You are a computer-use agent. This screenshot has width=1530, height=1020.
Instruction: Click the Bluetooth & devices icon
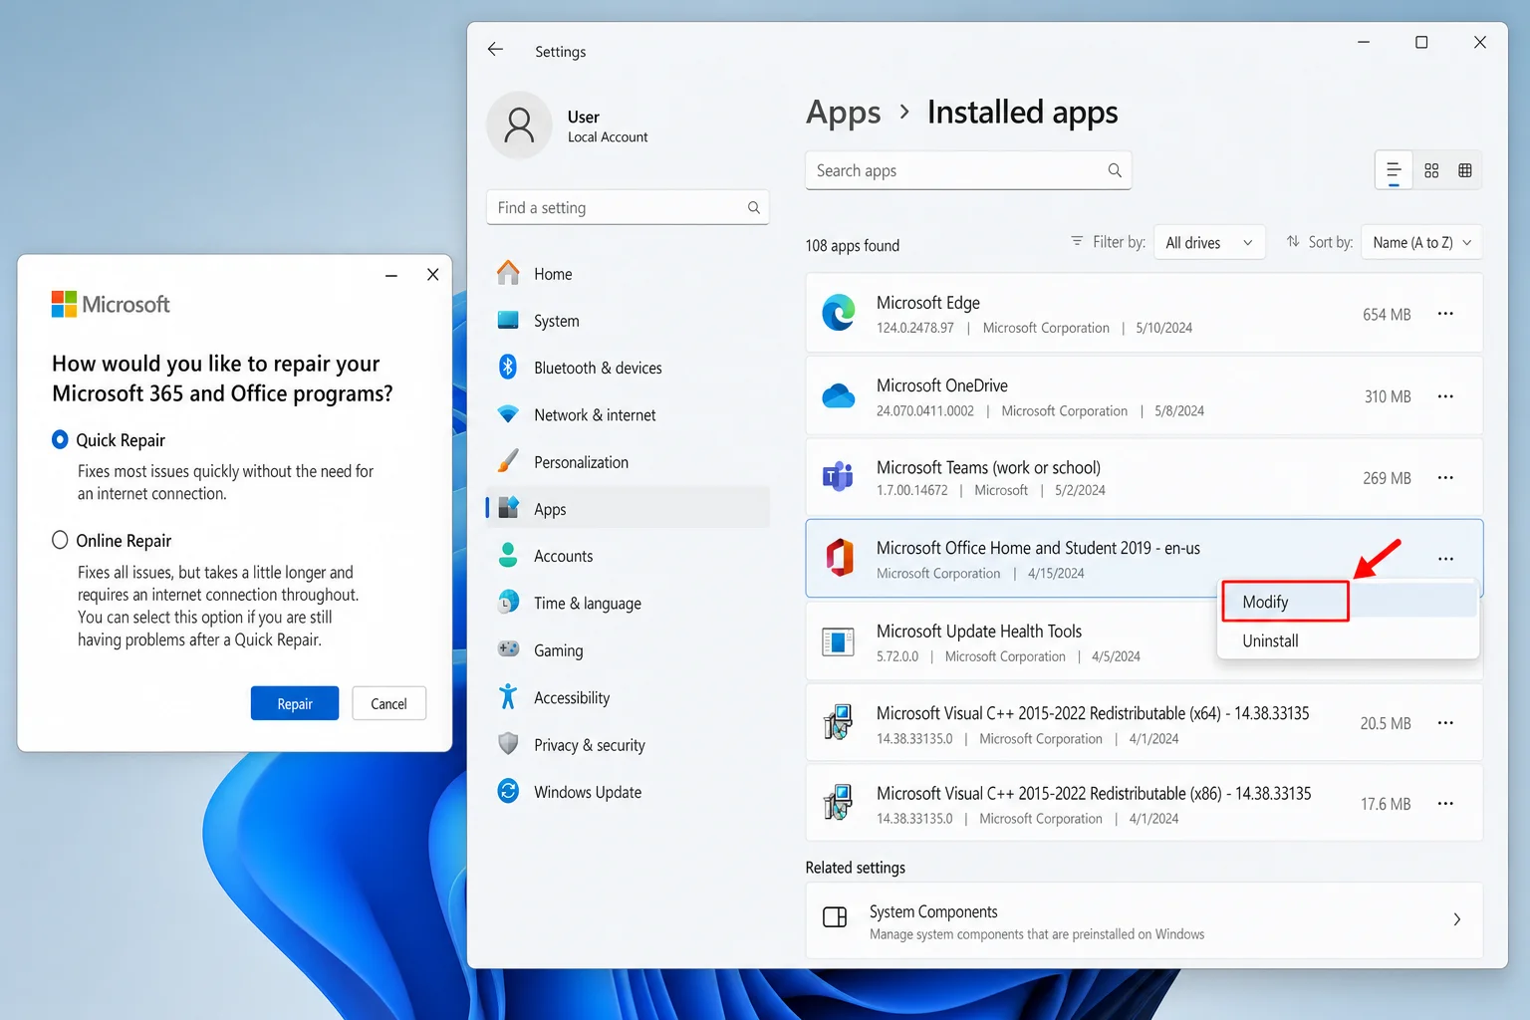(x=508, y=367)
